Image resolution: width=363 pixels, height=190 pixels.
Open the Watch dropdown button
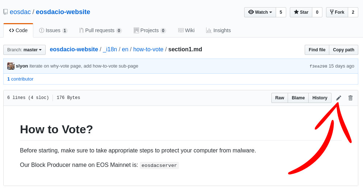click(x=260, y=12)
